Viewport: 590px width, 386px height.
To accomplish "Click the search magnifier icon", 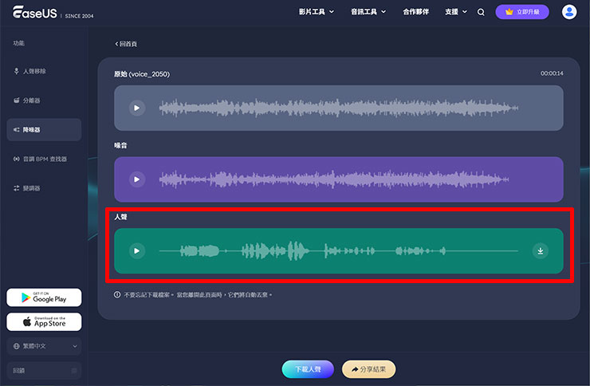I will click(481, 12).
